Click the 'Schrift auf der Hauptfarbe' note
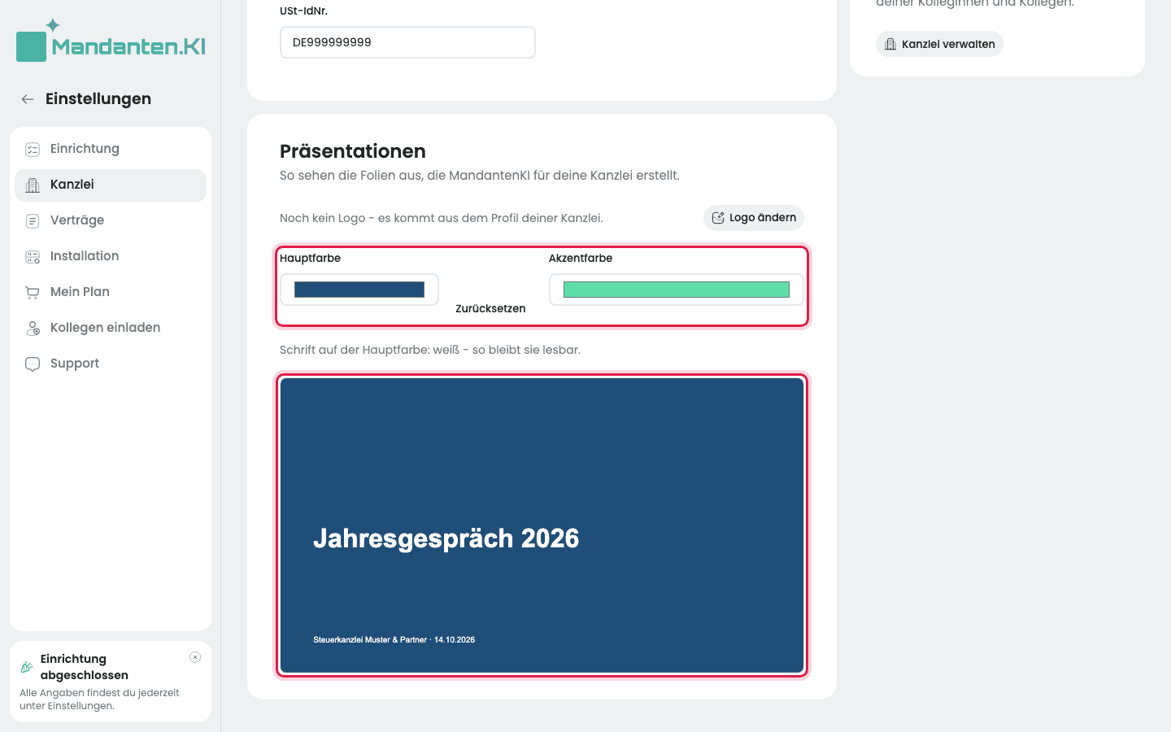This screenshot has width=1171, height=732. 430,350
